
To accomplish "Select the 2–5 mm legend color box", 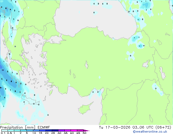I will click(23, 130).
